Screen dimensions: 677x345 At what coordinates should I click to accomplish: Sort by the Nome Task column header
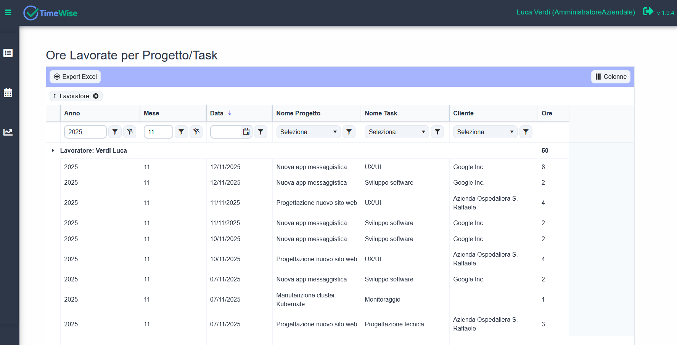click(x=405, y=113)
